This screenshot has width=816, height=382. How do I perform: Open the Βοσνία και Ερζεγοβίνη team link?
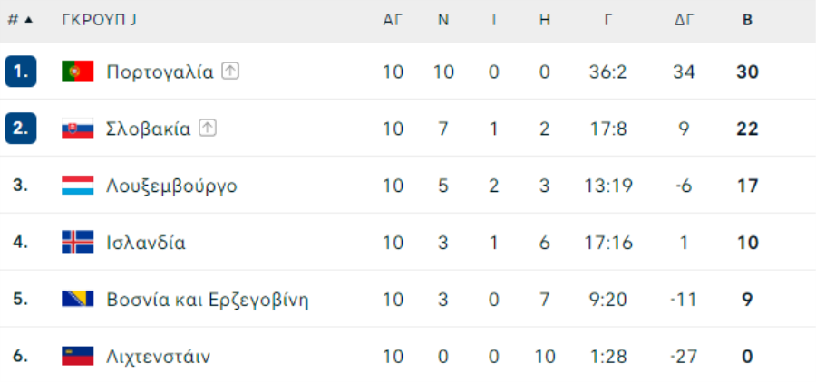pyautogui.click(x=208, y=300)
